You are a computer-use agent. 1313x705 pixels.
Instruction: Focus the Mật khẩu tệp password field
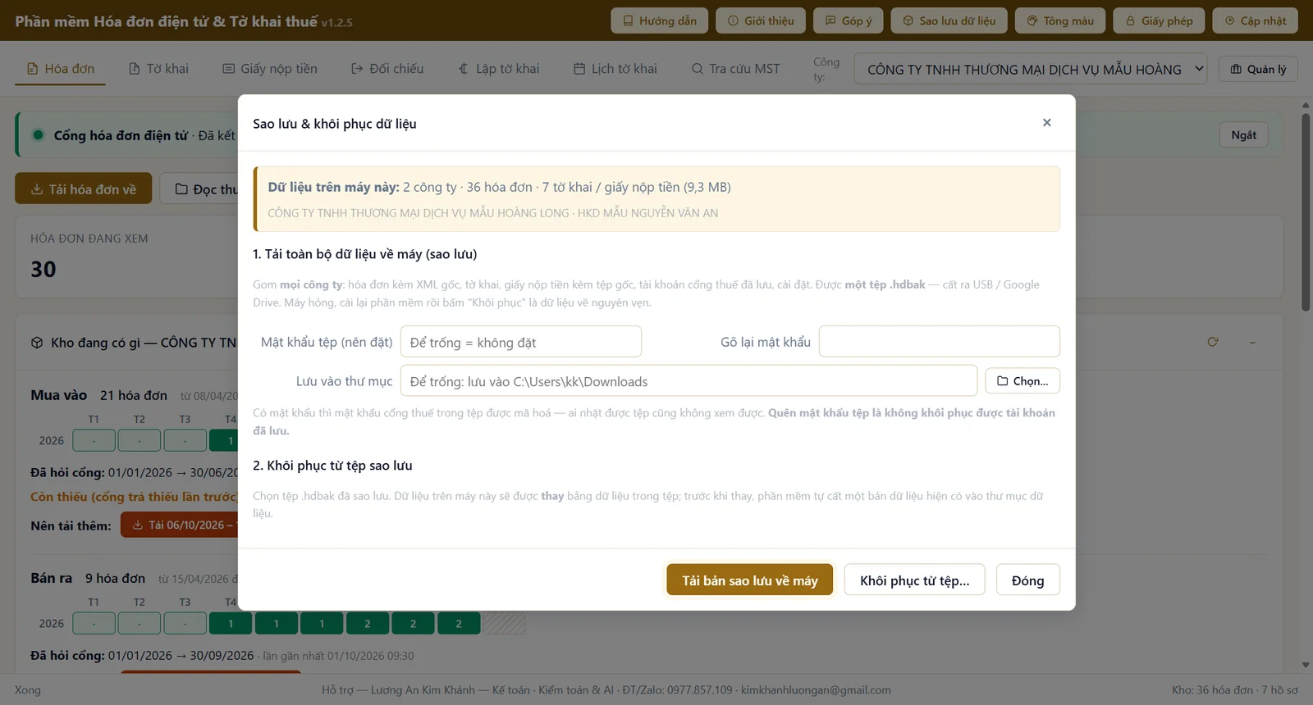pyautogui.click(x=521, y=342)
